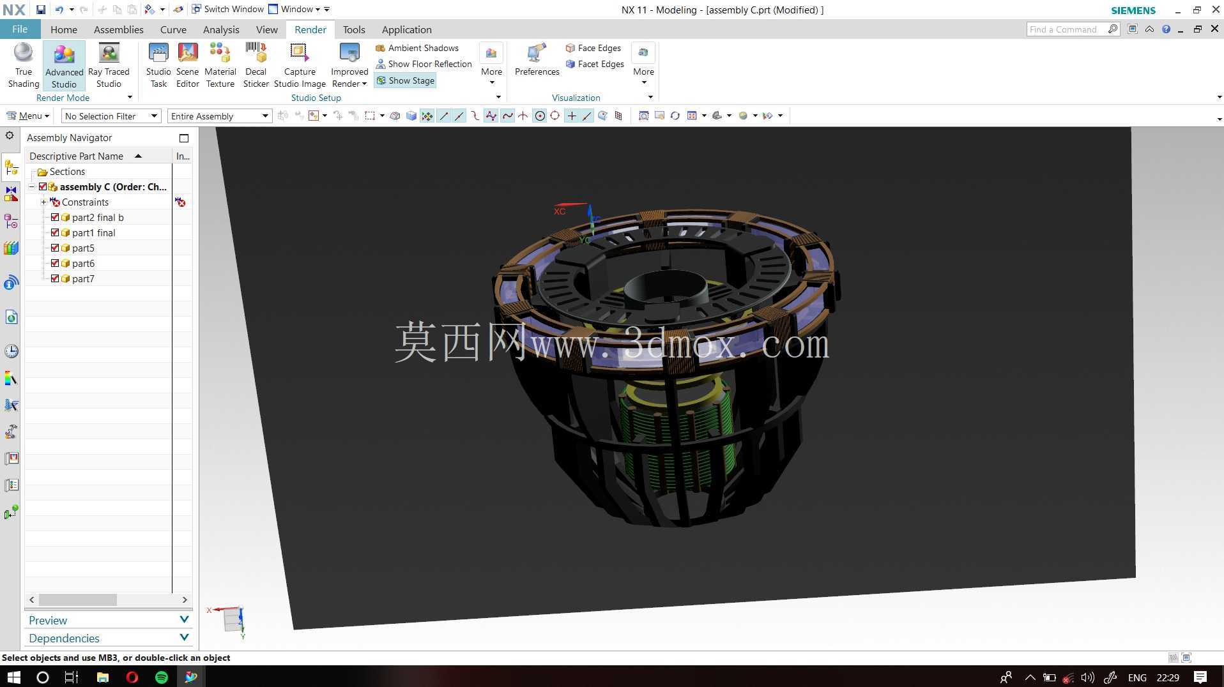
Task: Click the navigator horizontal scrollbar thumb
Action: click(78, 600)
